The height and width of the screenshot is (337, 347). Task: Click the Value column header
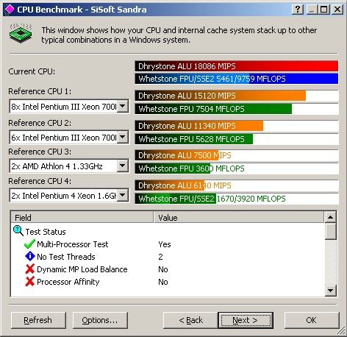click(239, 218)
